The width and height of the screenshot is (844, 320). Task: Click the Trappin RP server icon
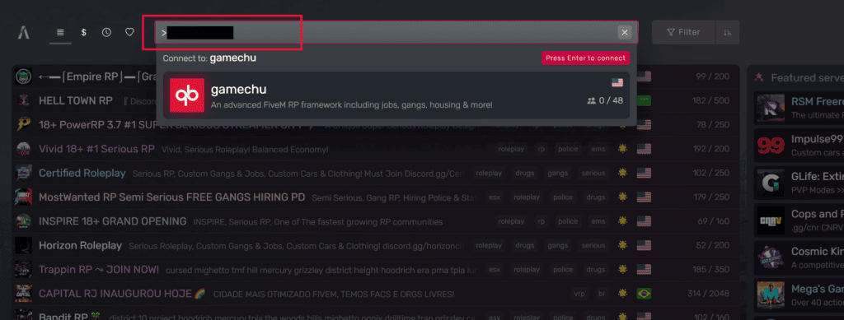[24, 270]
